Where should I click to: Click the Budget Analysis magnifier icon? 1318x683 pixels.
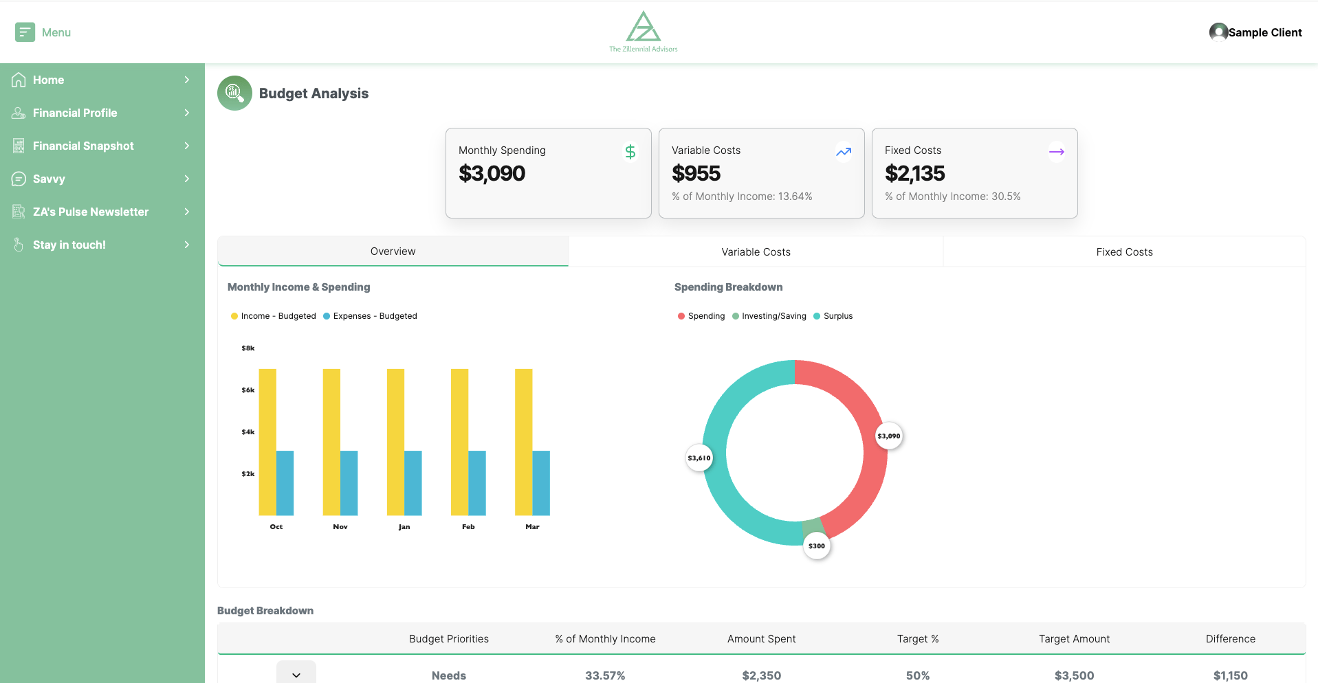[234, 93]
